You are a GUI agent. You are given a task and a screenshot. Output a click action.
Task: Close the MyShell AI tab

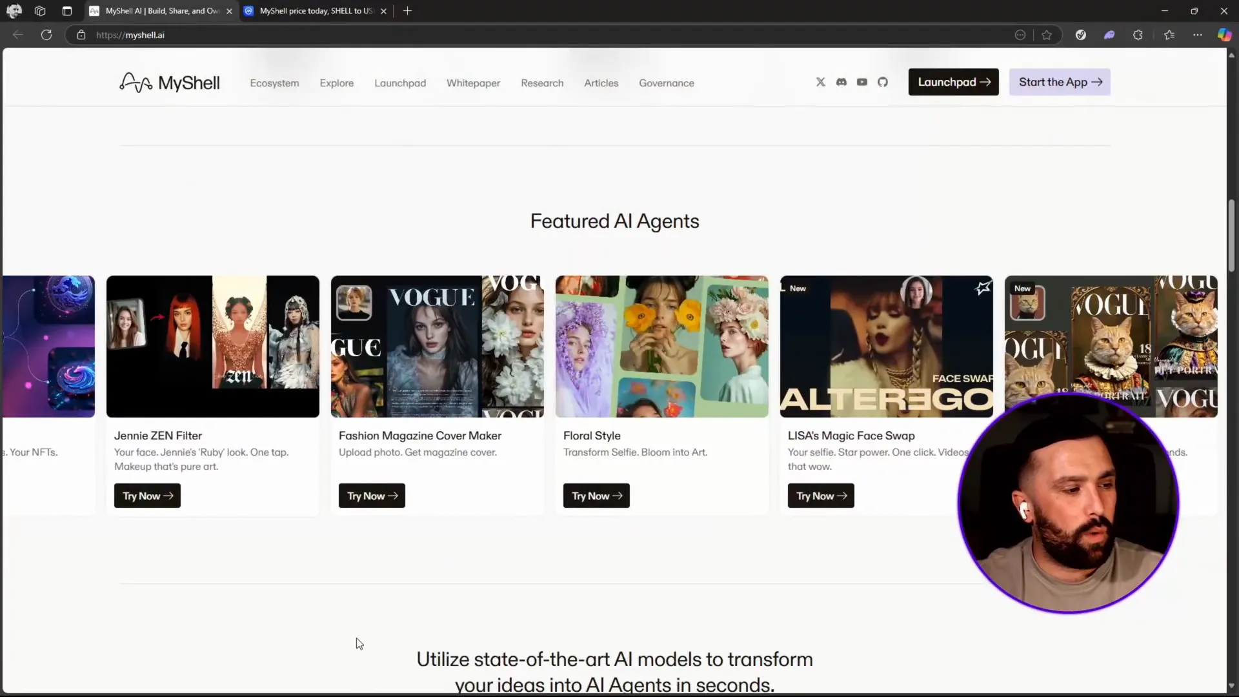tap(229, 11)
